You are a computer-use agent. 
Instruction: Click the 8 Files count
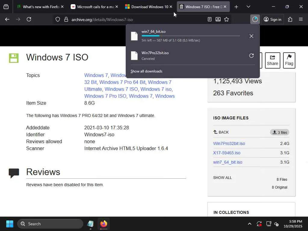click(282, 180)
